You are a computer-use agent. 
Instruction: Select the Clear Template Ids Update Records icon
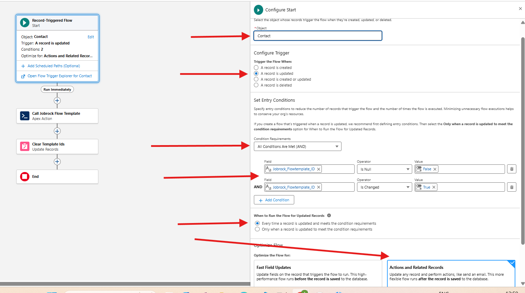(24, 146)
